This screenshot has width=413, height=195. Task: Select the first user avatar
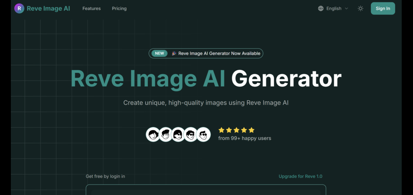click(153, 134)
